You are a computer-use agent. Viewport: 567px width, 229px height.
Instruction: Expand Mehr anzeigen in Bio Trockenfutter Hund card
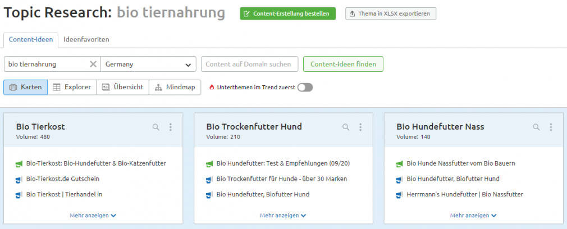point(283,216)
